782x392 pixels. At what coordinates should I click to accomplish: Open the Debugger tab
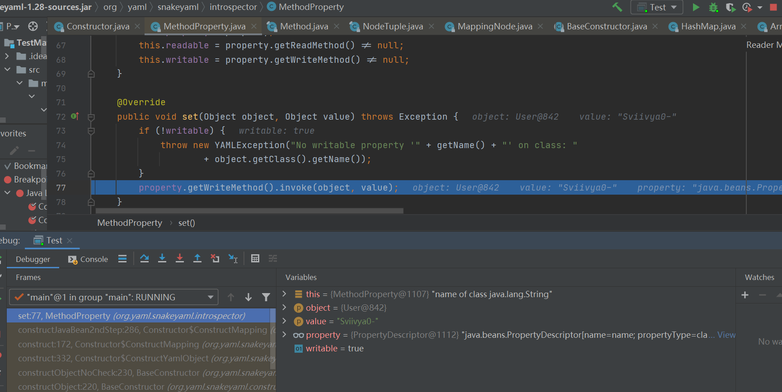pos(33,259)
